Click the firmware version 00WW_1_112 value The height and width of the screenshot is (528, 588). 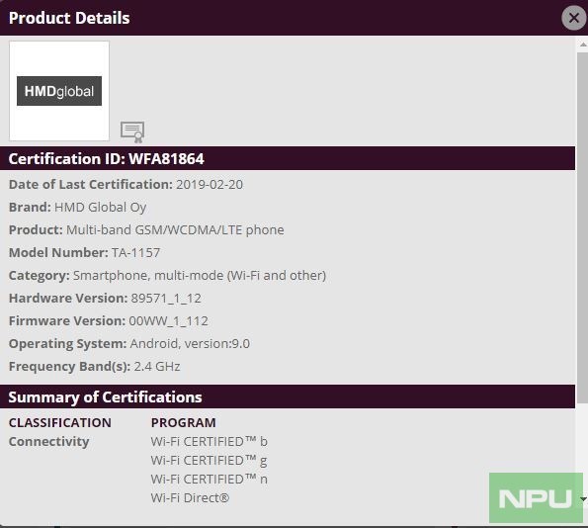(168, 320)
